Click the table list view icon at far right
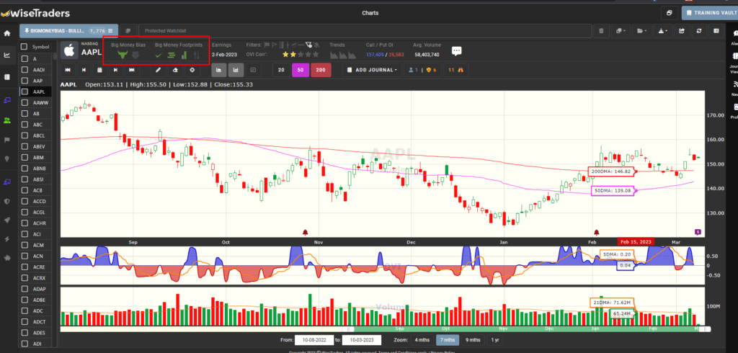This screenshot has width=738, height=353. 716,31
